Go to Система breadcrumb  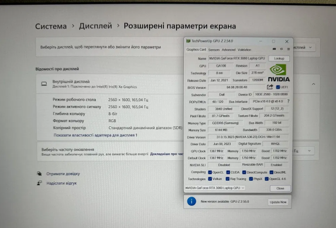[51, 26]
